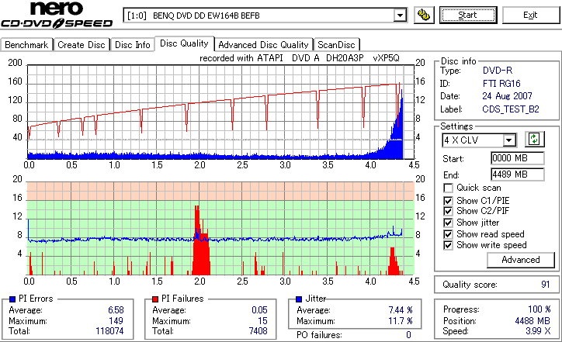Expand the 4 X CLV speed dropdown
This screenshot has height=342, width=562.
(x=509, y=140)
